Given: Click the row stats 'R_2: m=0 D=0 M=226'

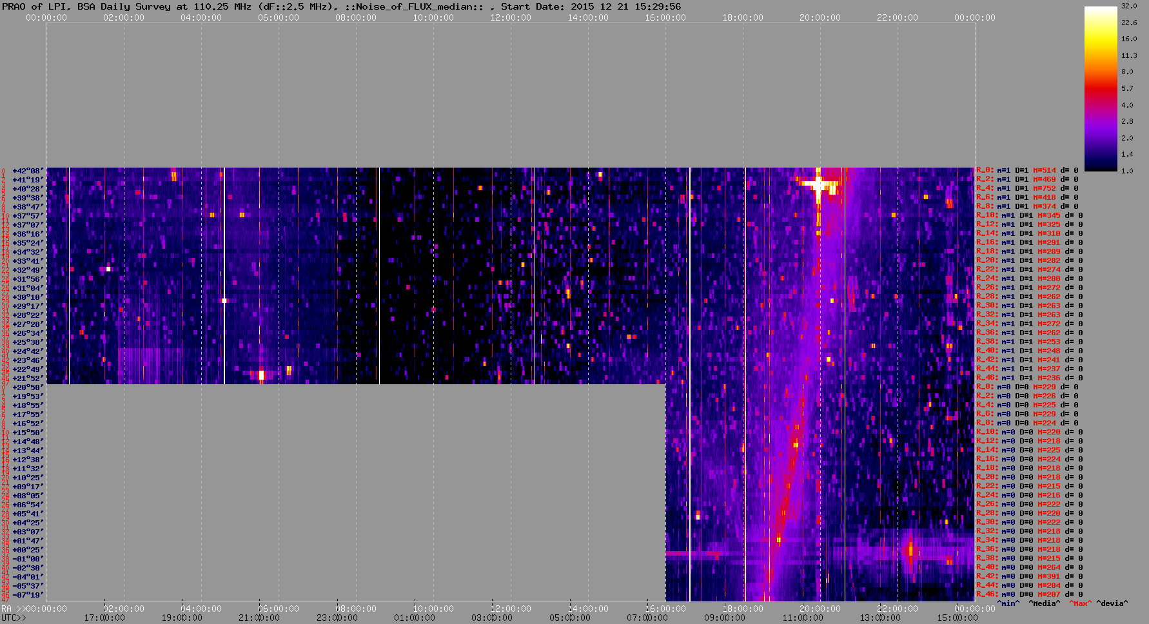Looking at the screenshot, I should click(1016, 396).
